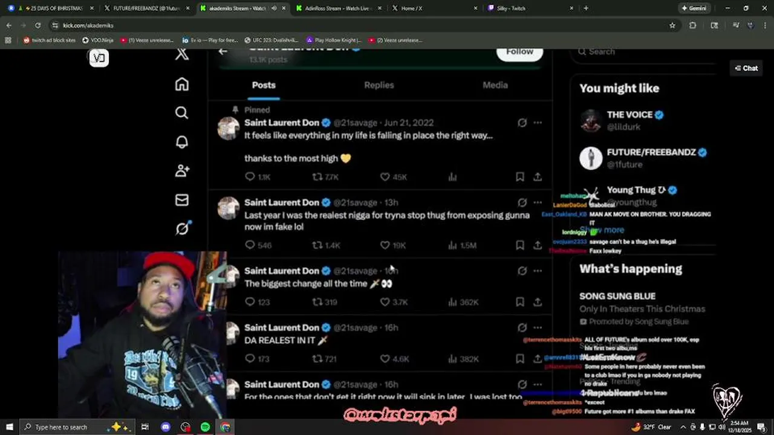Switch to the Posts tab
Screen dimensions: 774x435
(264, 85)
